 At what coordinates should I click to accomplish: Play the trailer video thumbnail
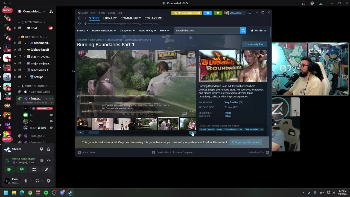coord(84,124)
